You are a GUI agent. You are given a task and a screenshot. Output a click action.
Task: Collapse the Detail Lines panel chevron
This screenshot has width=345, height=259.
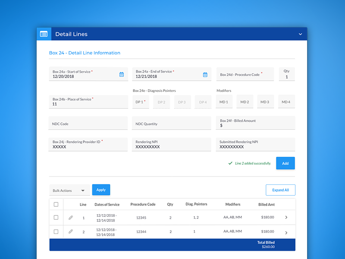300,34
